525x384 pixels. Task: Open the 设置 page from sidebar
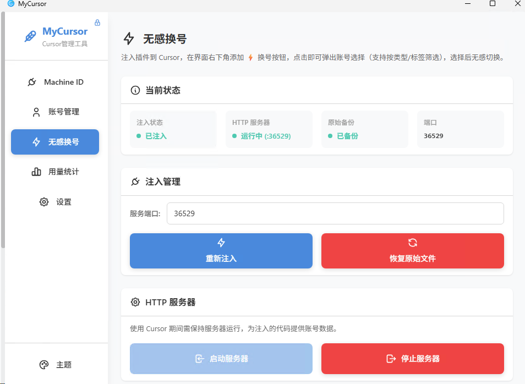click(x=55, y=202)
